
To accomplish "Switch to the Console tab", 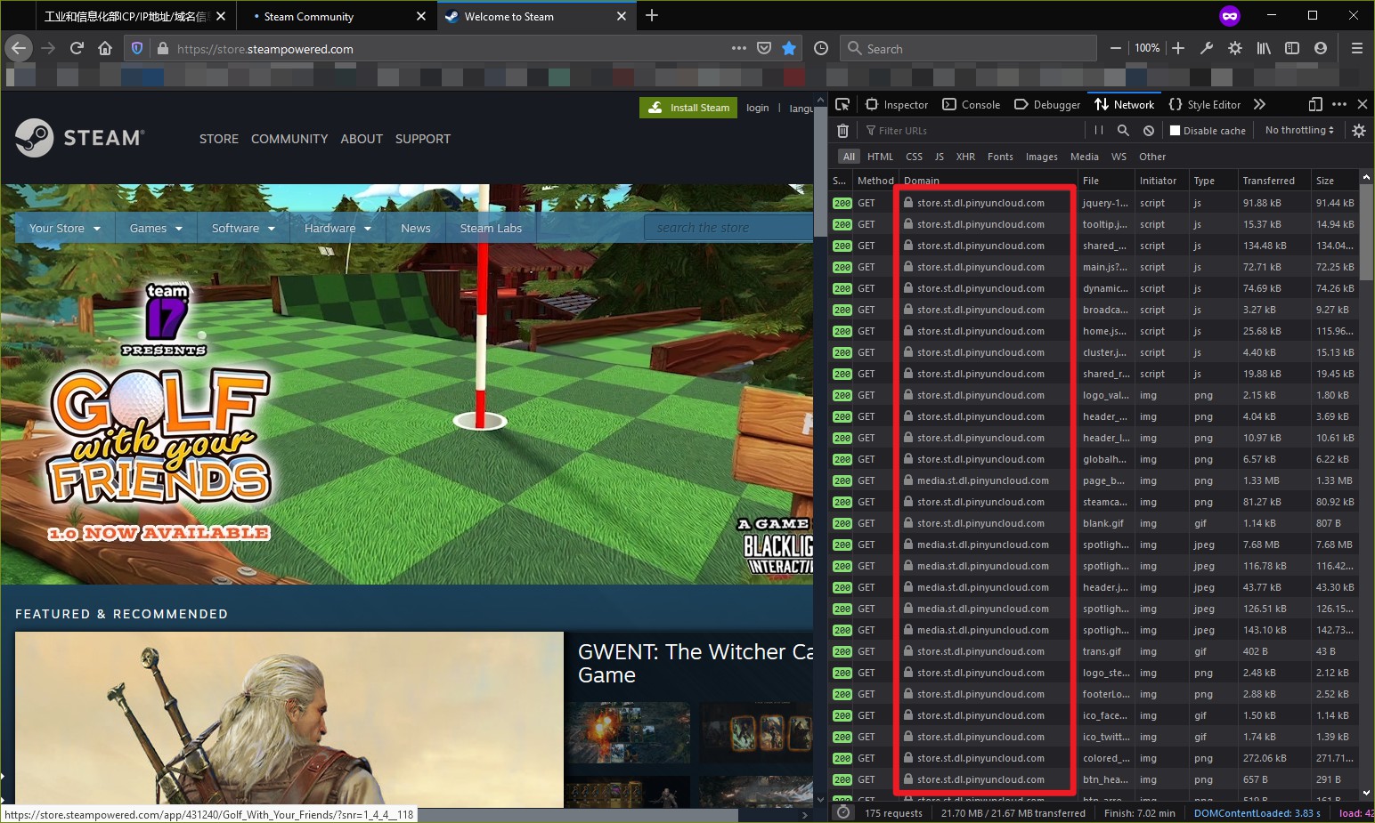I will coord(972,104).
